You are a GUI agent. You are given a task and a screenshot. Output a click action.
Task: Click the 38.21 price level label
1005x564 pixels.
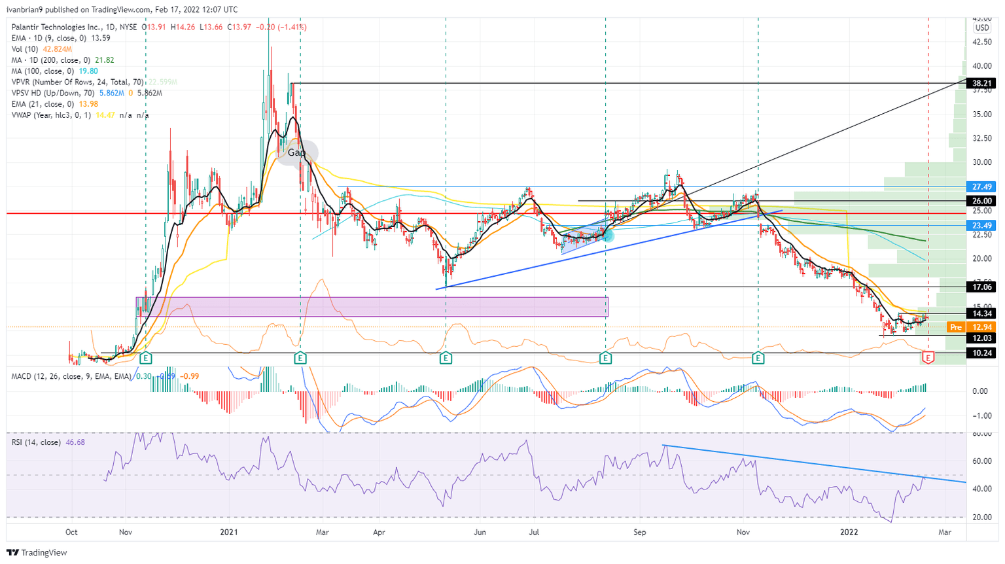[x=982, y=84]
